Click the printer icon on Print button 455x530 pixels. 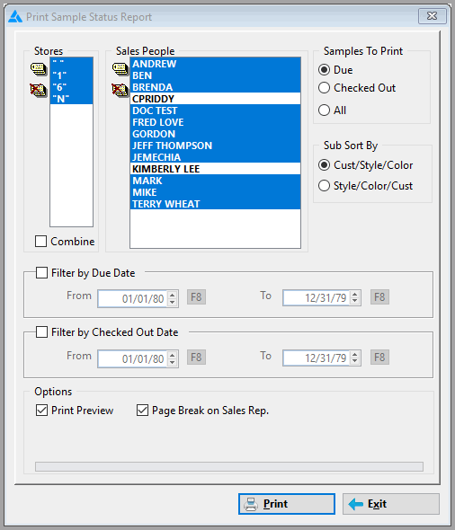coord(251,504)
